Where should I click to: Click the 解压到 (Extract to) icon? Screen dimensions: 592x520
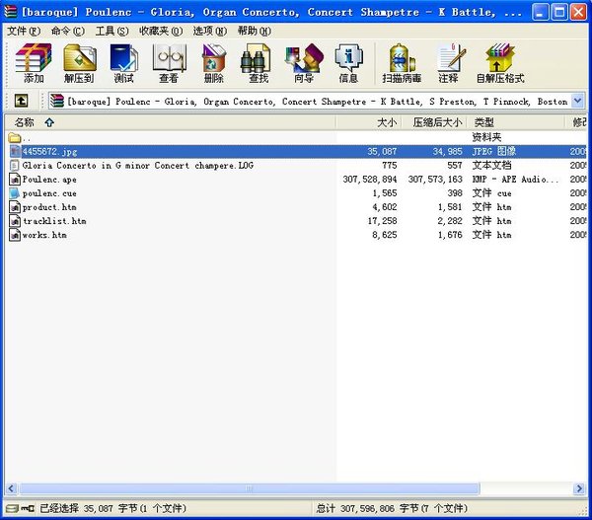[79, 63]
